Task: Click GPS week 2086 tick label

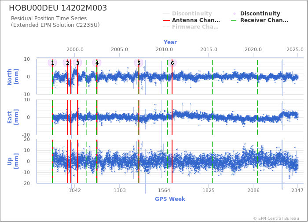Action: tap(253, 190)
